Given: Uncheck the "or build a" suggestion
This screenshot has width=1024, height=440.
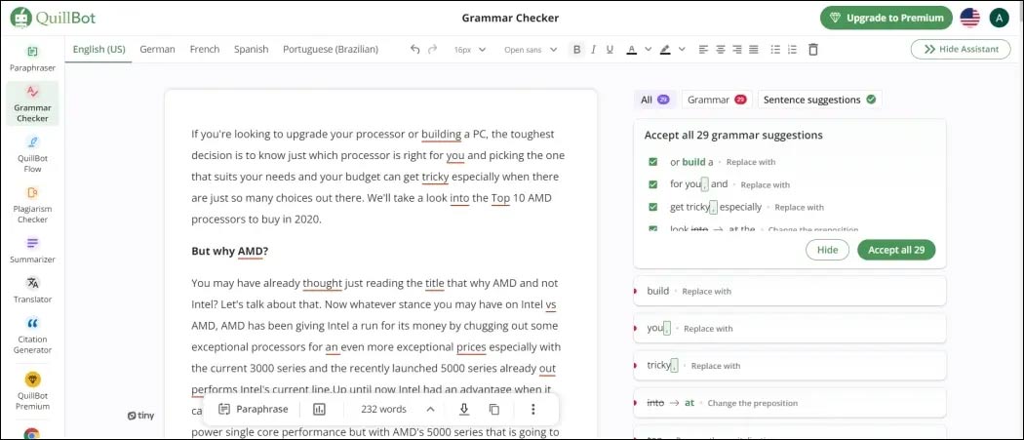Looking at the screenshot, I should click(x=653, y=162).
